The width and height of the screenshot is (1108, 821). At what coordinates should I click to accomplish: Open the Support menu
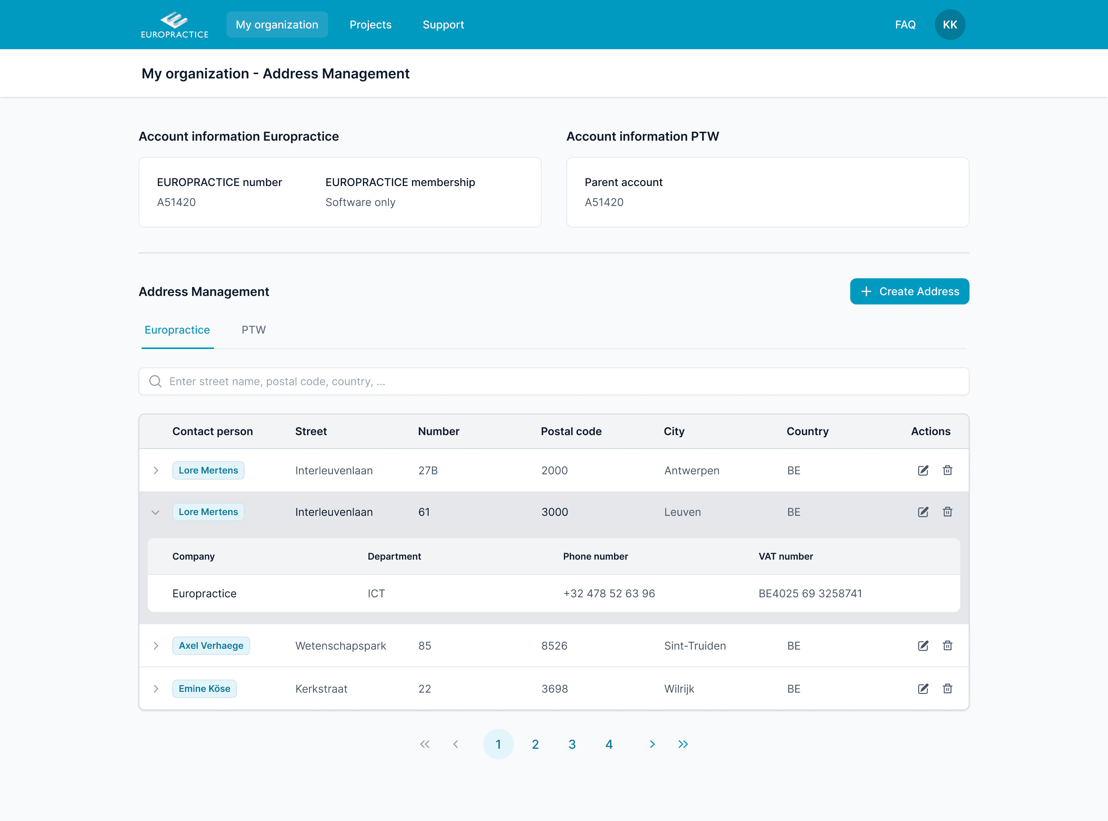[443, 25]
